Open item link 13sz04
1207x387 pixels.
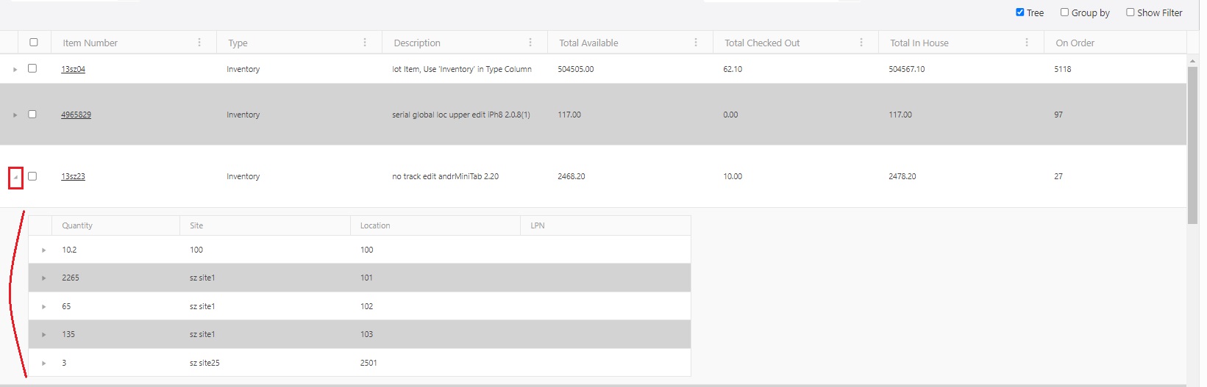[73, 69]
